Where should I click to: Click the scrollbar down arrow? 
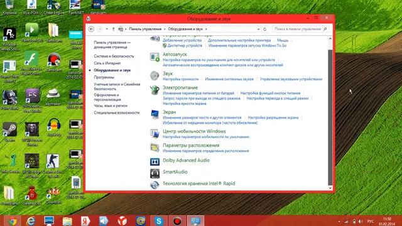pos(330,188)
